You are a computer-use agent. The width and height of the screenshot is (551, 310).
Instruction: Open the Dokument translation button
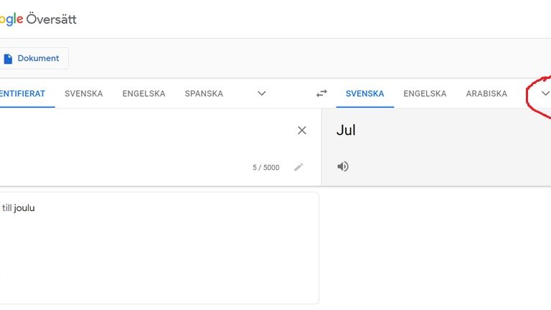[x=34, y=58]
